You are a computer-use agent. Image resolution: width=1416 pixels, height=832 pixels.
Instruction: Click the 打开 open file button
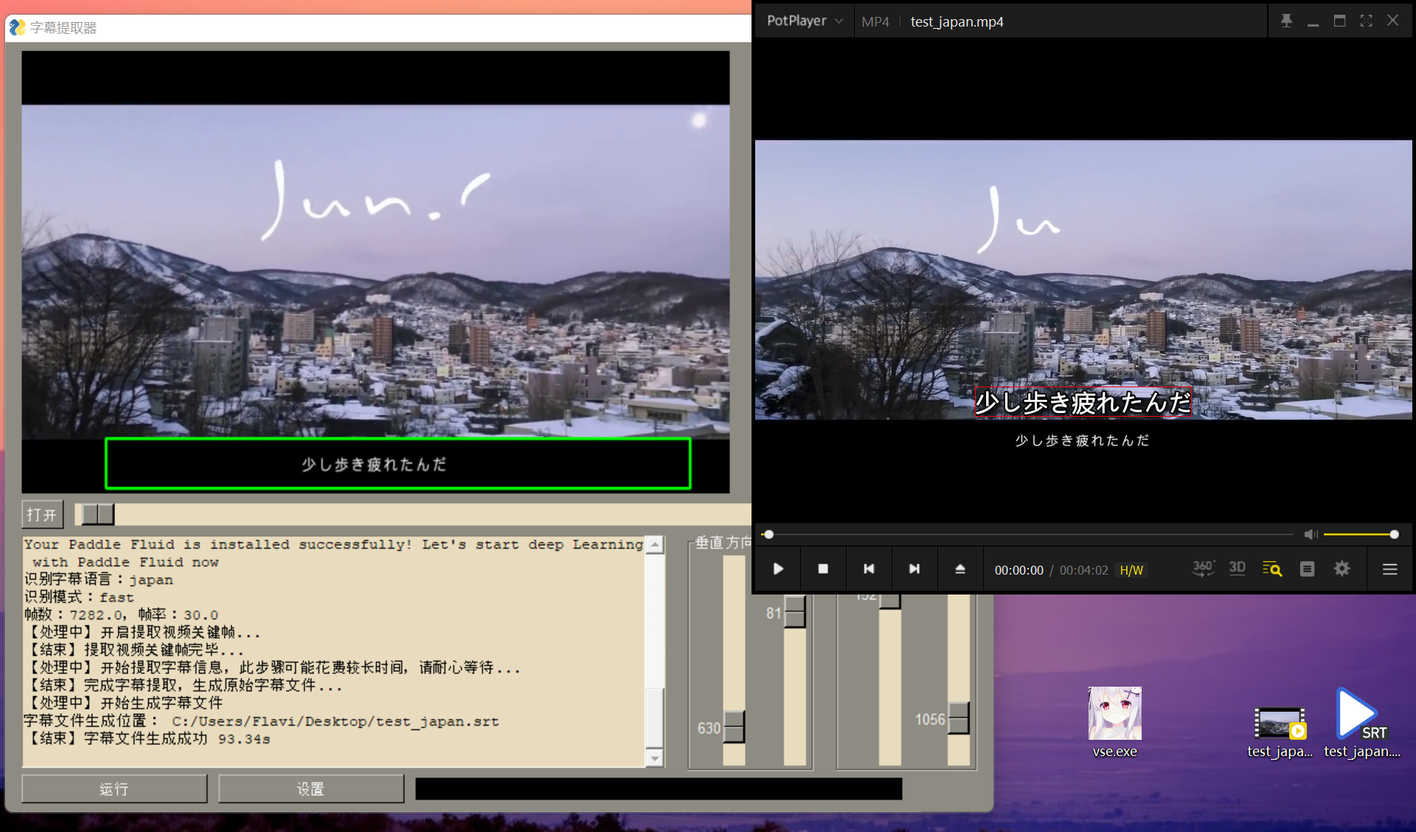pyautogui.click(x=42, y=514)
